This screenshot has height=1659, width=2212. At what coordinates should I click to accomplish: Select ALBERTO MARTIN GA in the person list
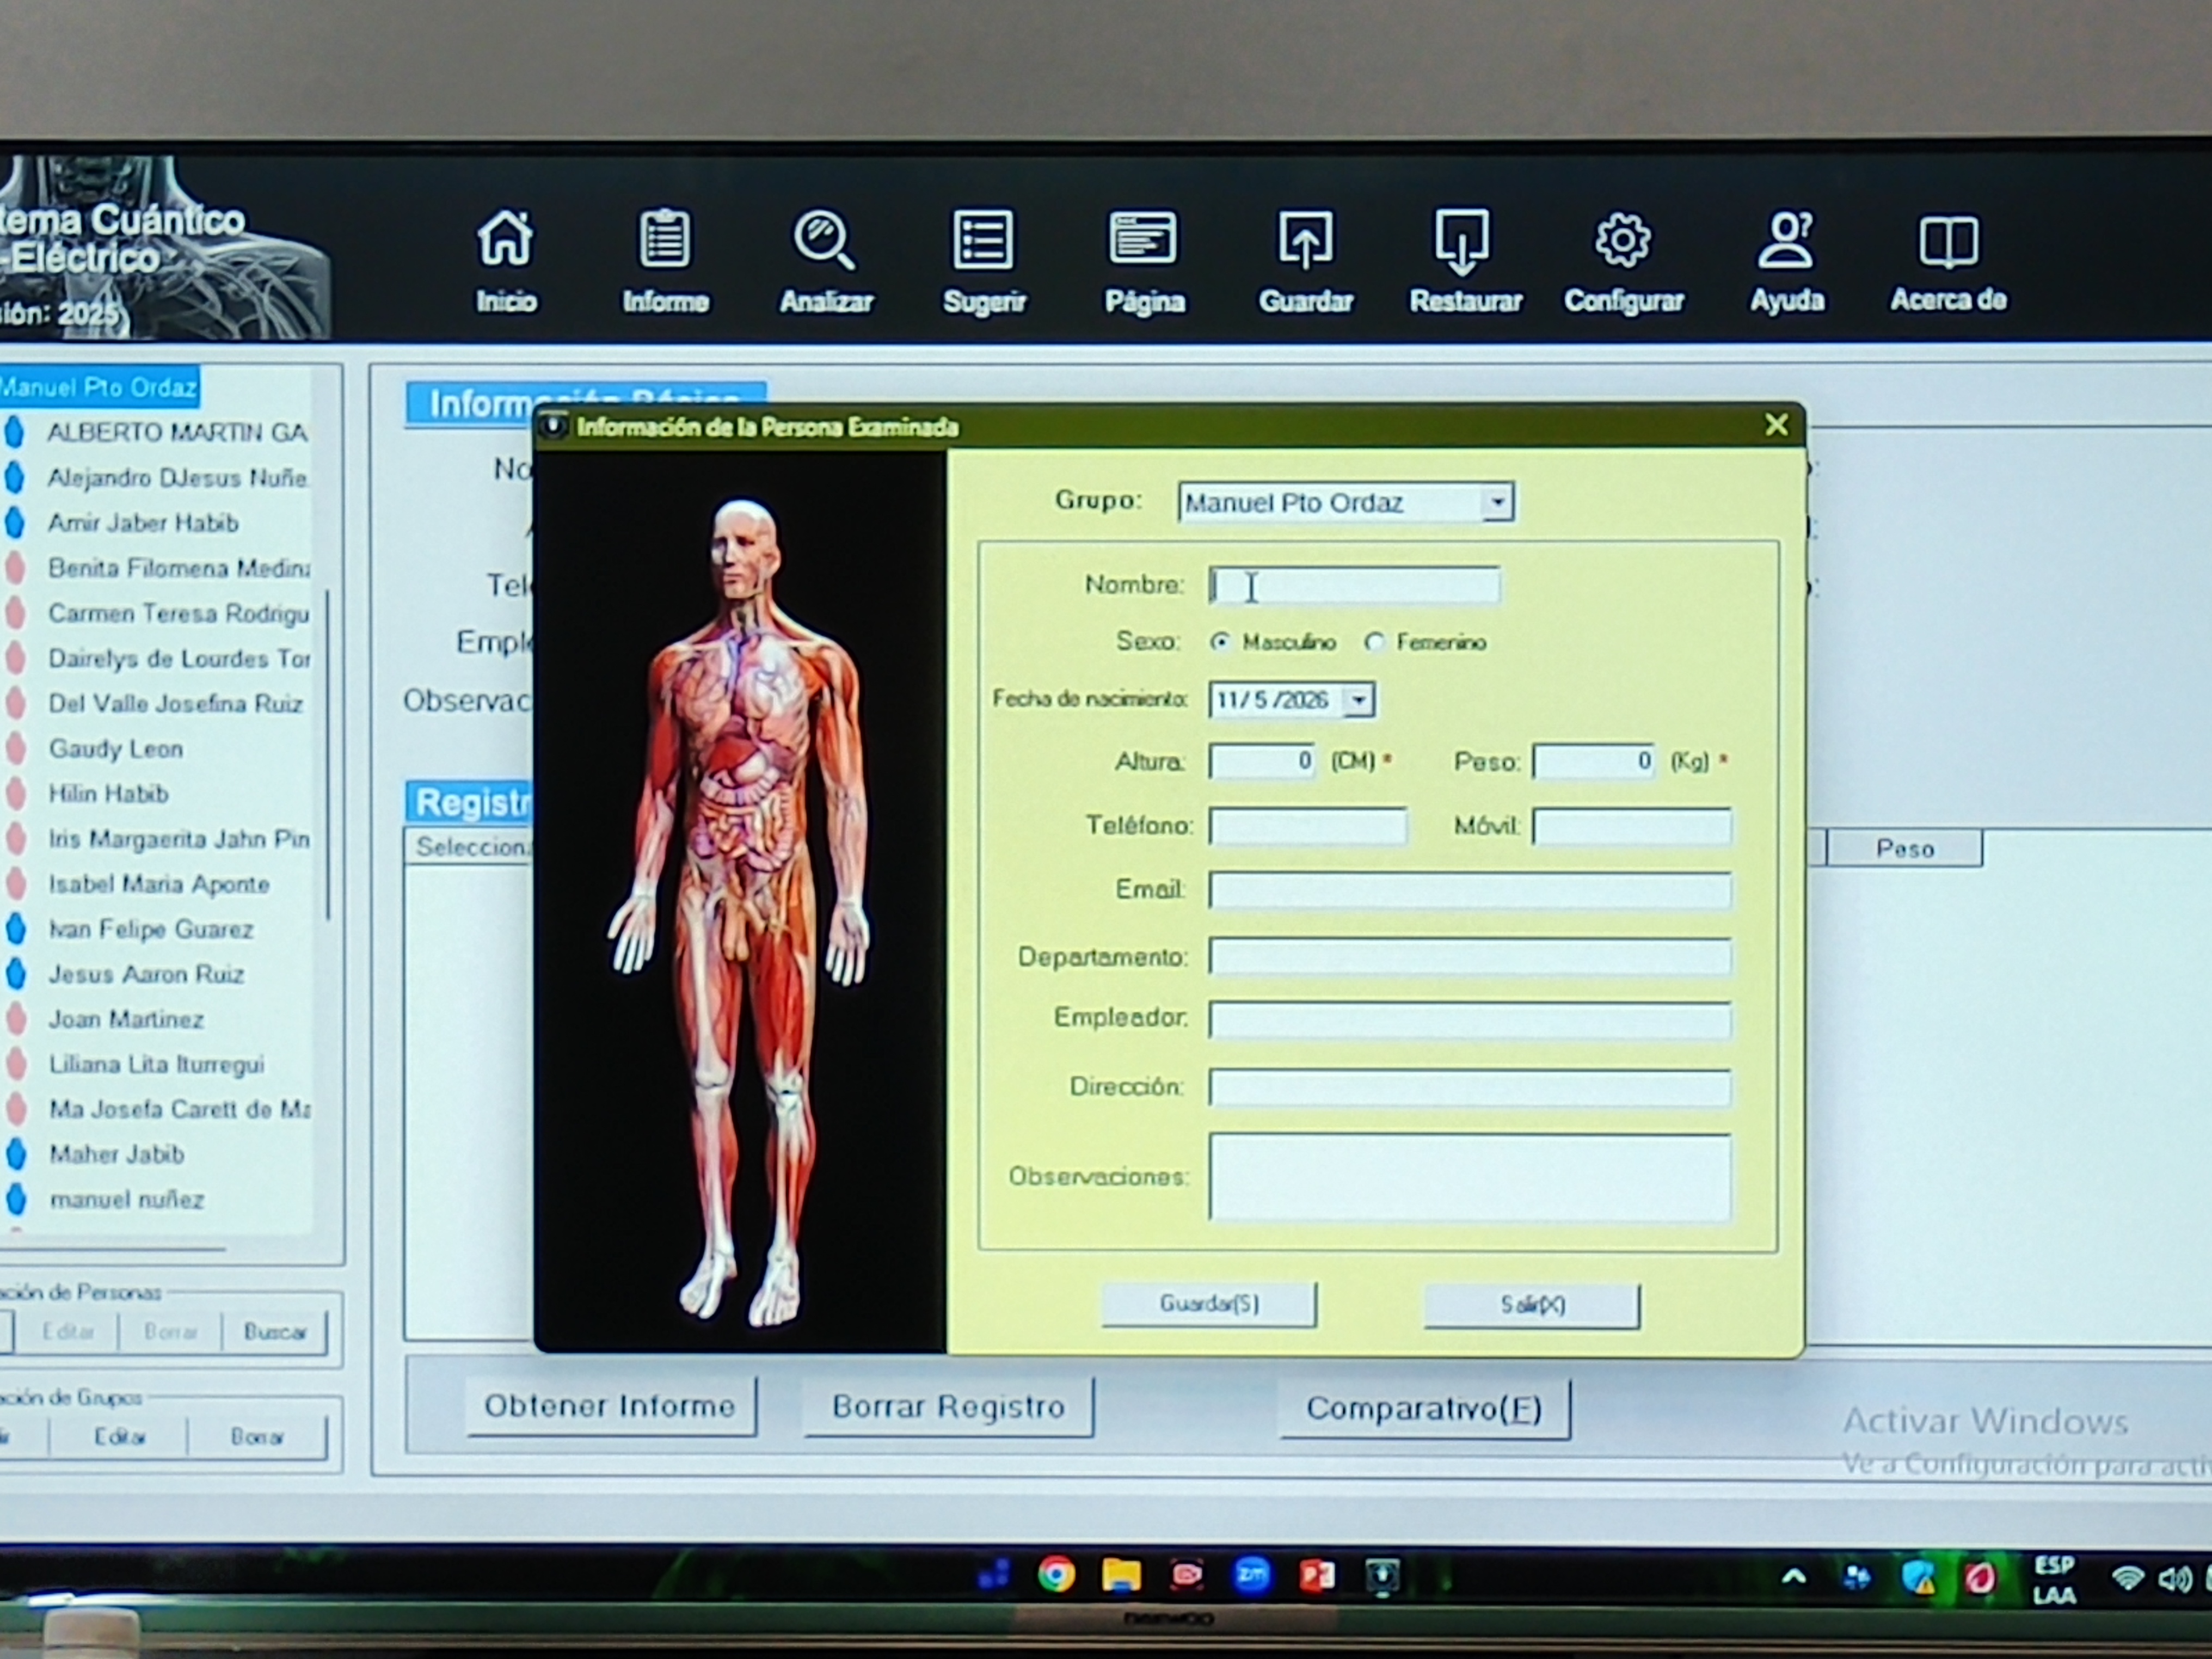pyautogui.click(x=177, y=433)
